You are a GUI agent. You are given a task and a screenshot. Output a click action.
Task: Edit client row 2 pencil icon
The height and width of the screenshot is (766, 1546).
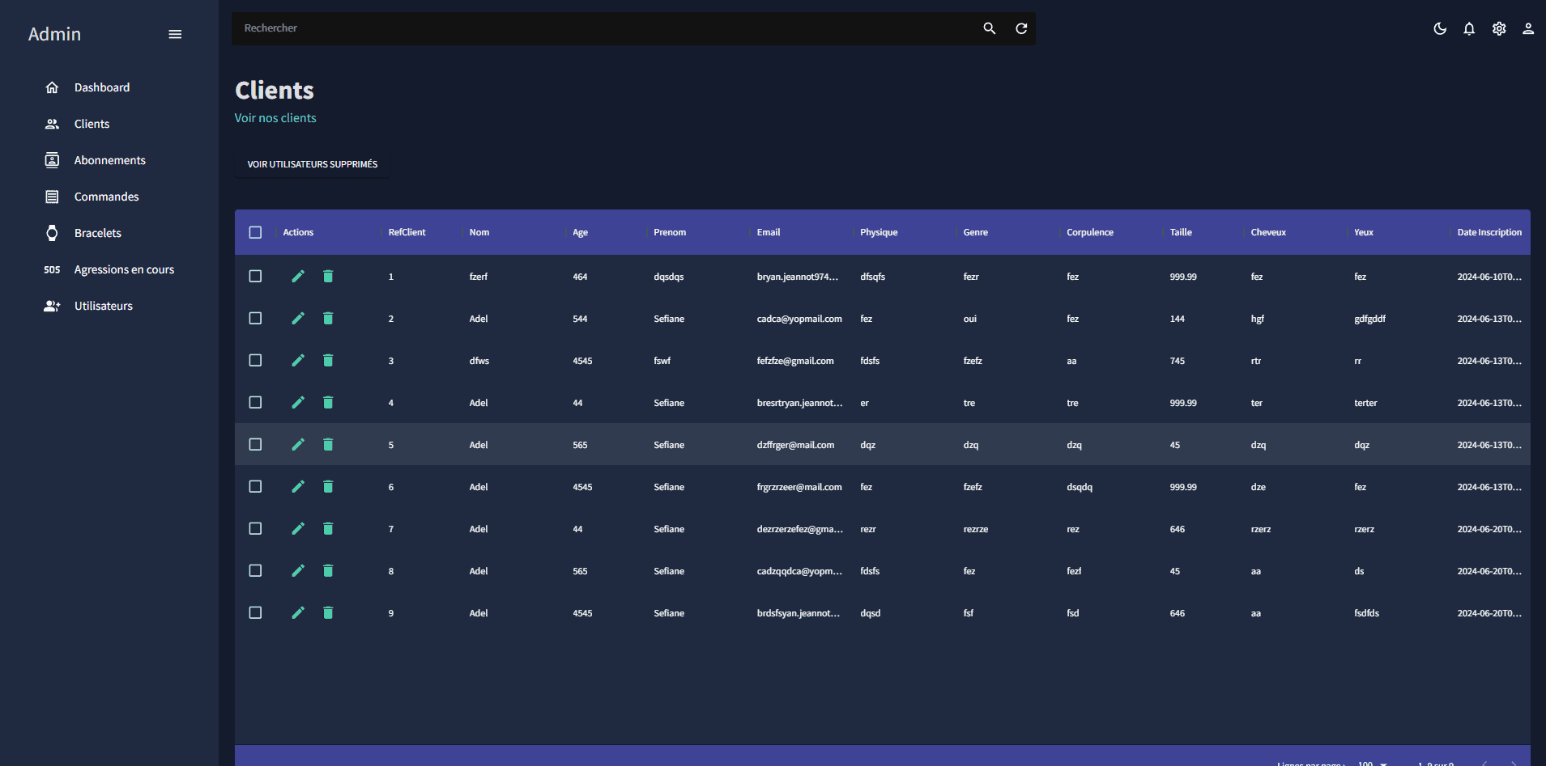(298, 319)
